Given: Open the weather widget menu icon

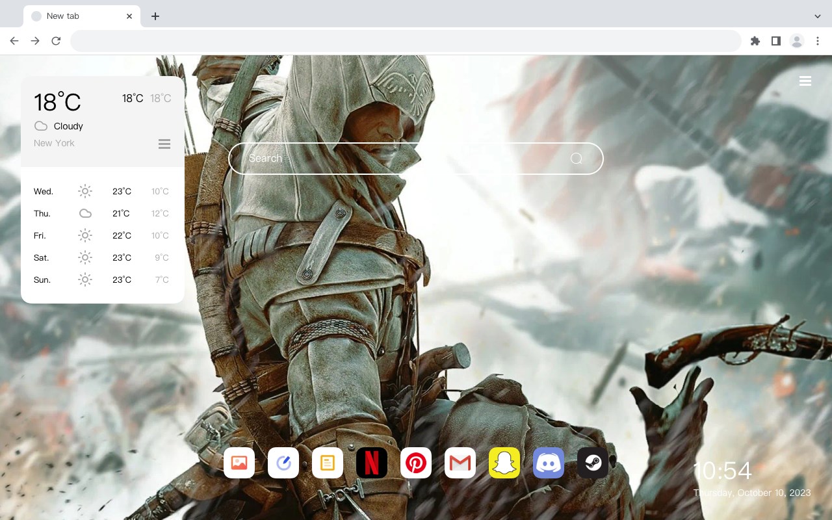Looking at the screenshot, I should click(x=164, y=144).
